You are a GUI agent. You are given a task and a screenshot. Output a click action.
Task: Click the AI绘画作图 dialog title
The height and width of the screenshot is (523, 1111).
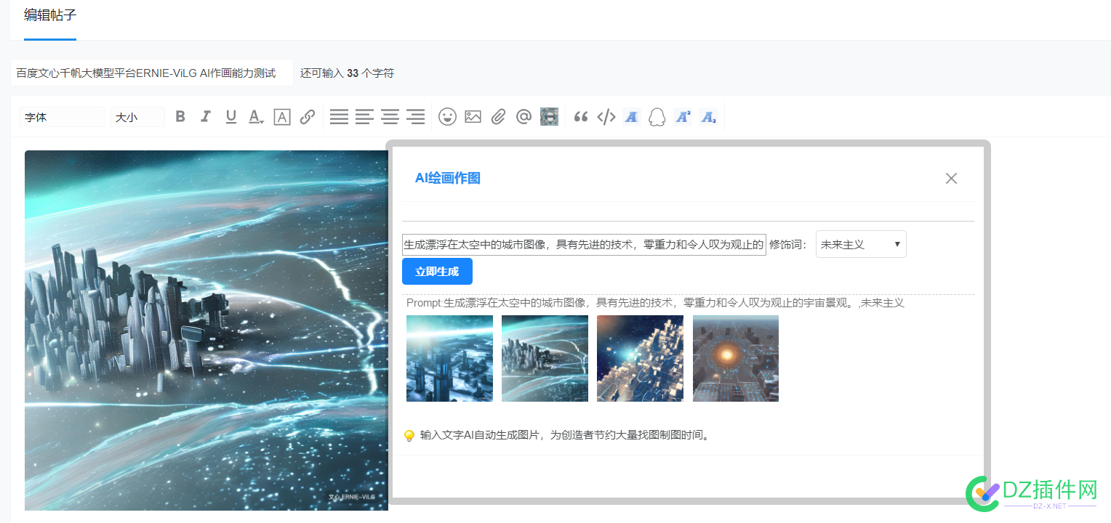pos(448,179)
